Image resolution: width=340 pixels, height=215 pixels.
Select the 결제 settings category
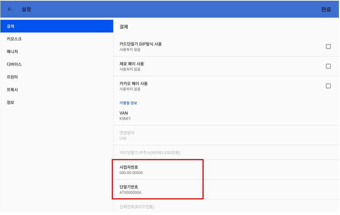coord(57,26)
